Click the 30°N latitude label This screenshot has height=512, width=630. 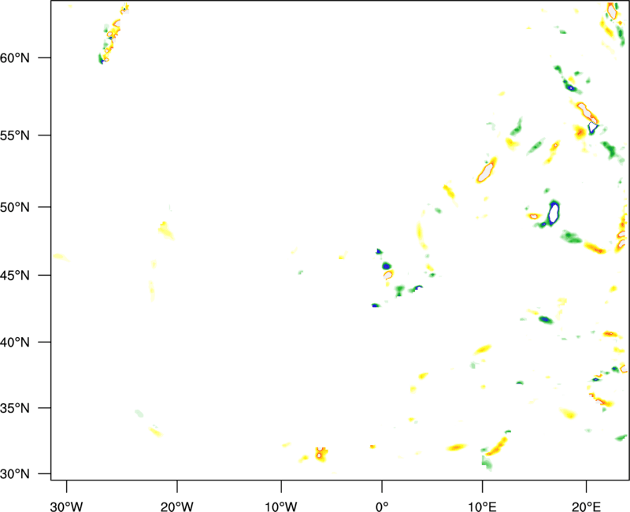tap(15, 474)
